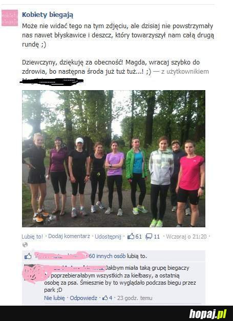The width and height of the screenshot is (233, 321).
Task: Open the tagged user's blacked-out name
Action: coord(51,81)
